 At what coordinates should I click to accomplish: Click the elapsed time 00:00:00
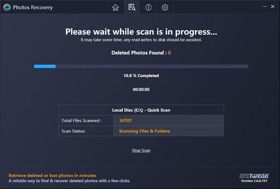[141, 89]
